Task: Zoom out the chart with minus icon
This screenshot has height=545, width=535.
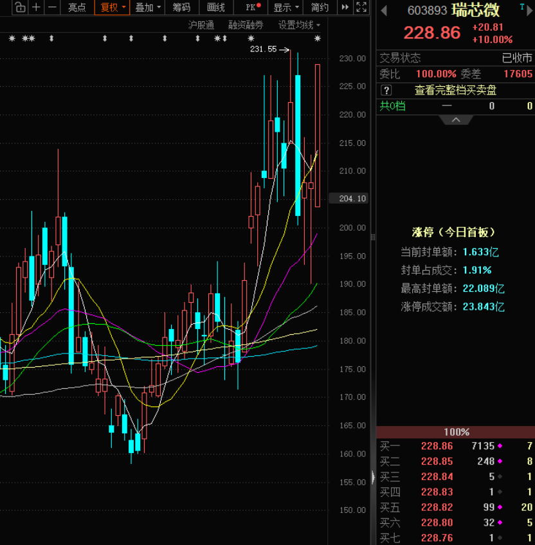Action: [x=52, y=7]
